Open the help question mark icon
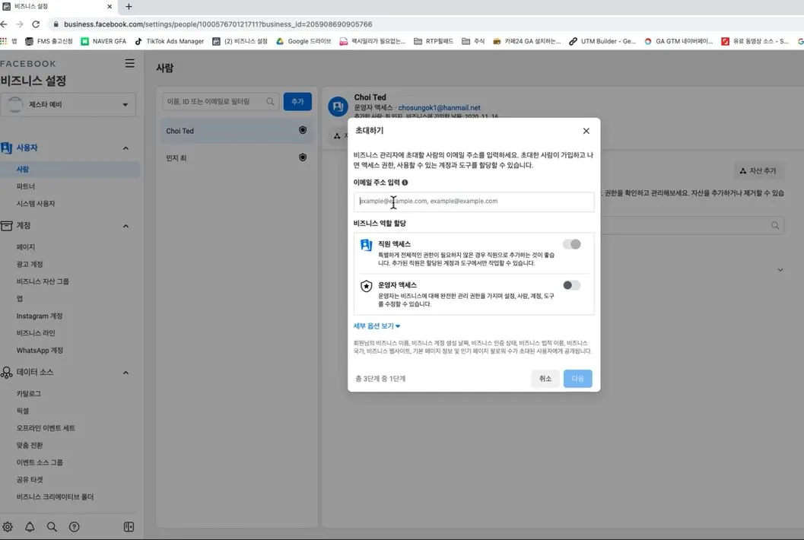The height and width of the screenshot is (540, 804). coord(73,526)
